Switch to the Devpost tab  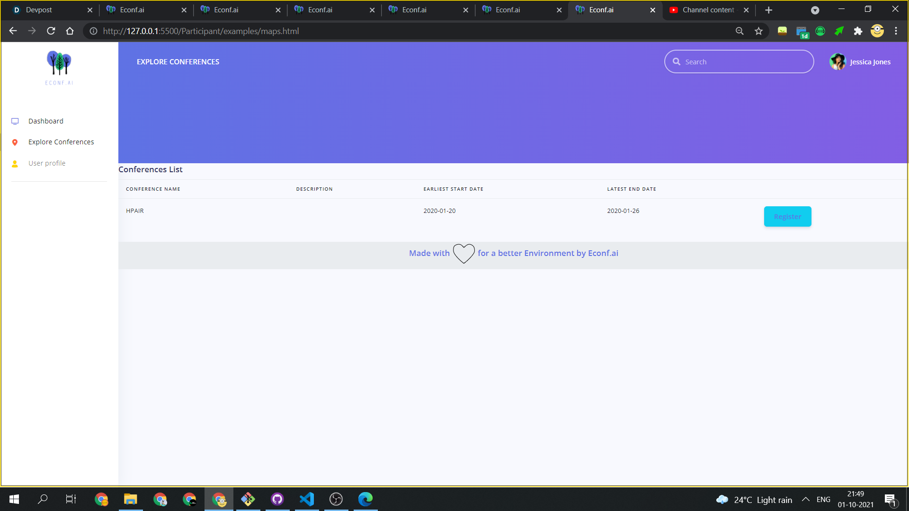(x=39, y=10)
